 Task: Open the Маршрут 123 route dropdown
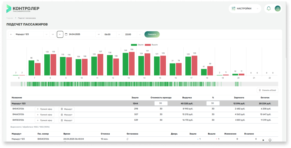[32, 34]
